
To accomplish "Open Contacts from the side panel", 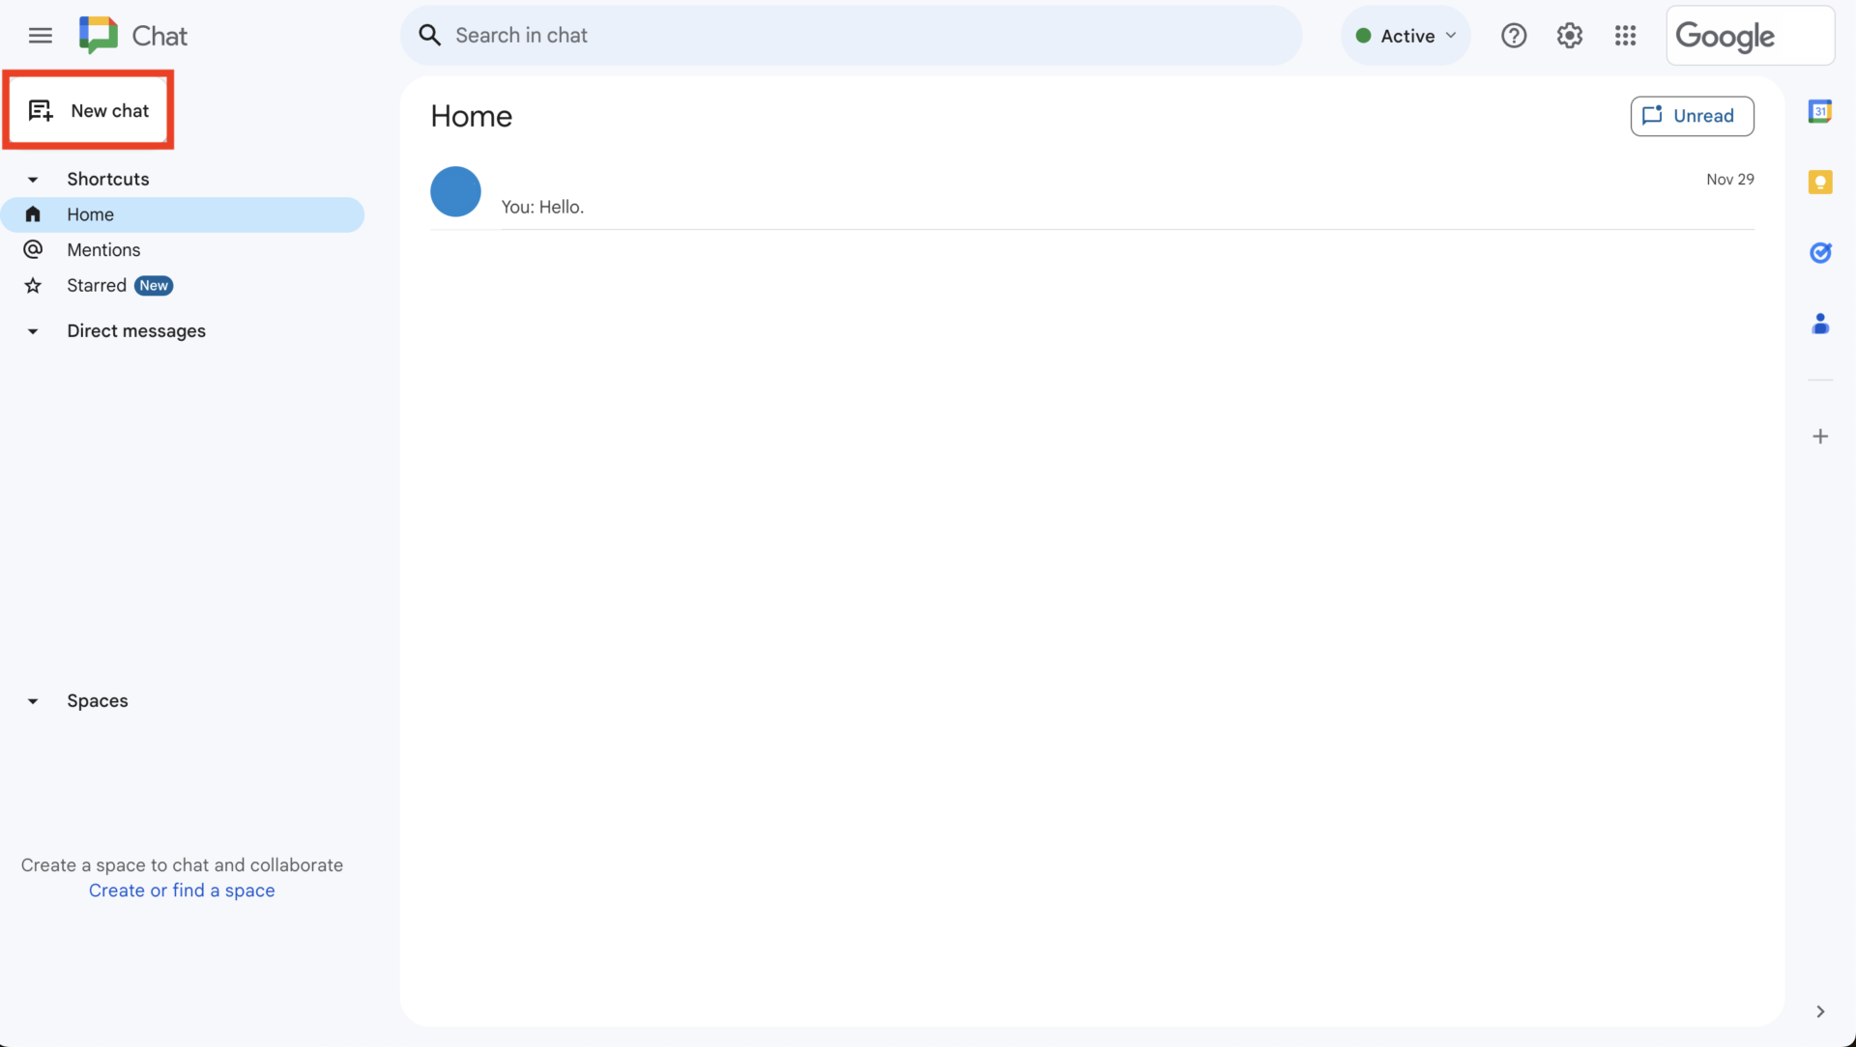I will pos(1821,324).
